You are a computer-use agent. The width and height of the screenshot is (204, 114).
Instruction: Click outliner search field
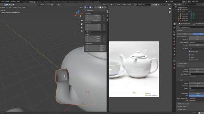190,4
